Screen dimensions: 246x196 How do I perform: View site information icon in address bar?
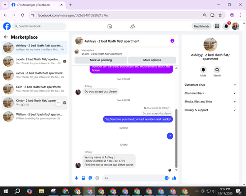tap(33, 15)
